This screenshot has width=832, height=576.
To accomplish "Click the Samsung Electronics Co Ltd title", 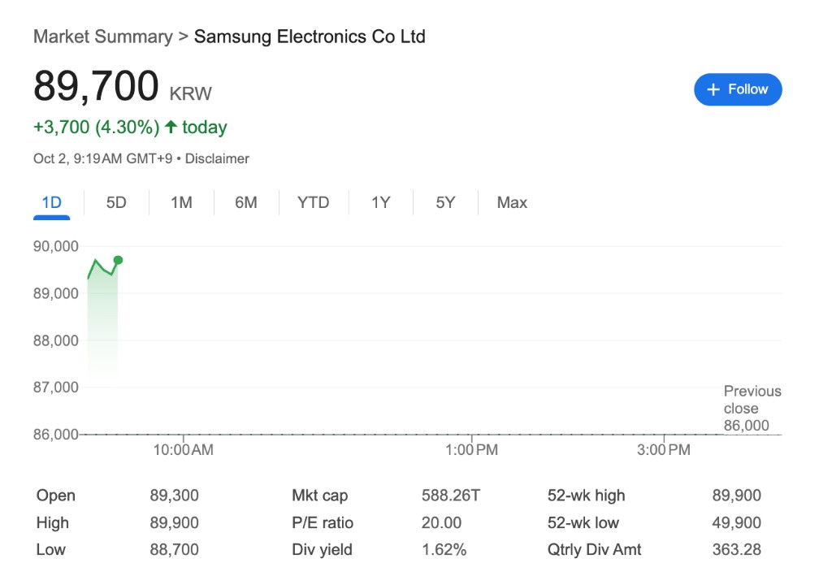I will tap(310, 37).
